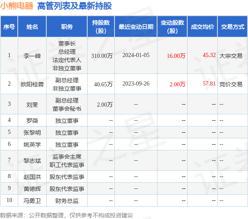Select the name 李一峰
This screenshot has width=248, height=219.
(32, 56)
